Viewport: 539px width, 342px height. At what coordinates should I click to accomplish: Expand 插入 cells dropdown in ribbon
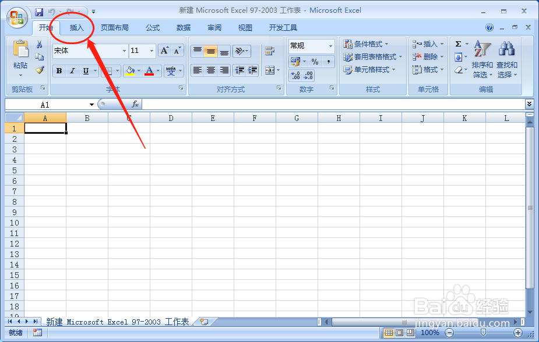coord(442,44)
